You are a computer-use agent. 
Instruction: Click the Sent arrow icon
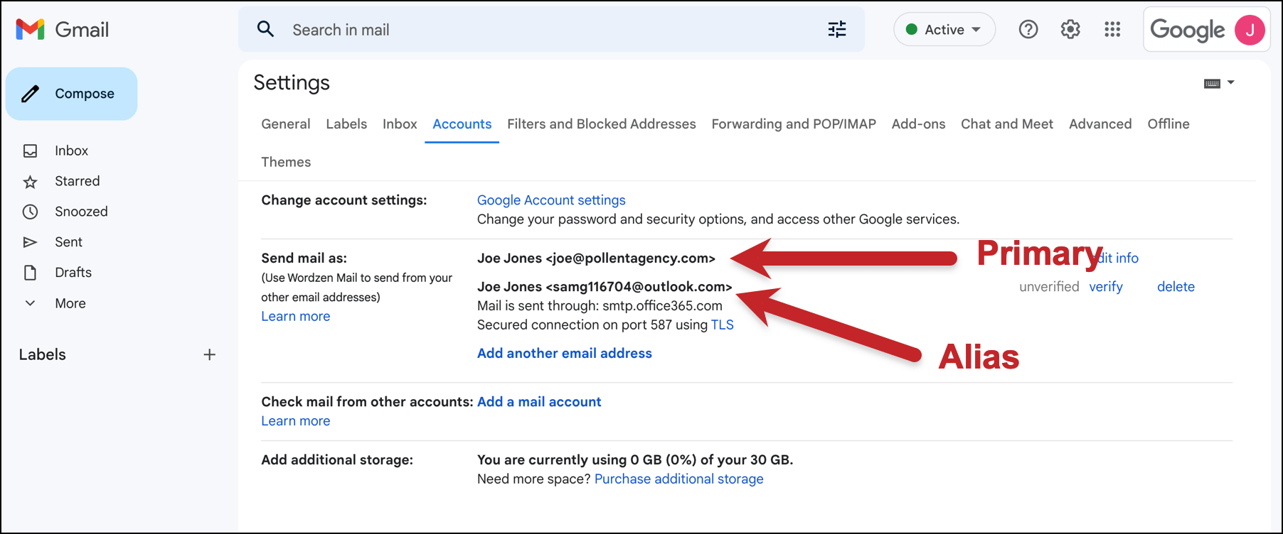tap(30, 242)
